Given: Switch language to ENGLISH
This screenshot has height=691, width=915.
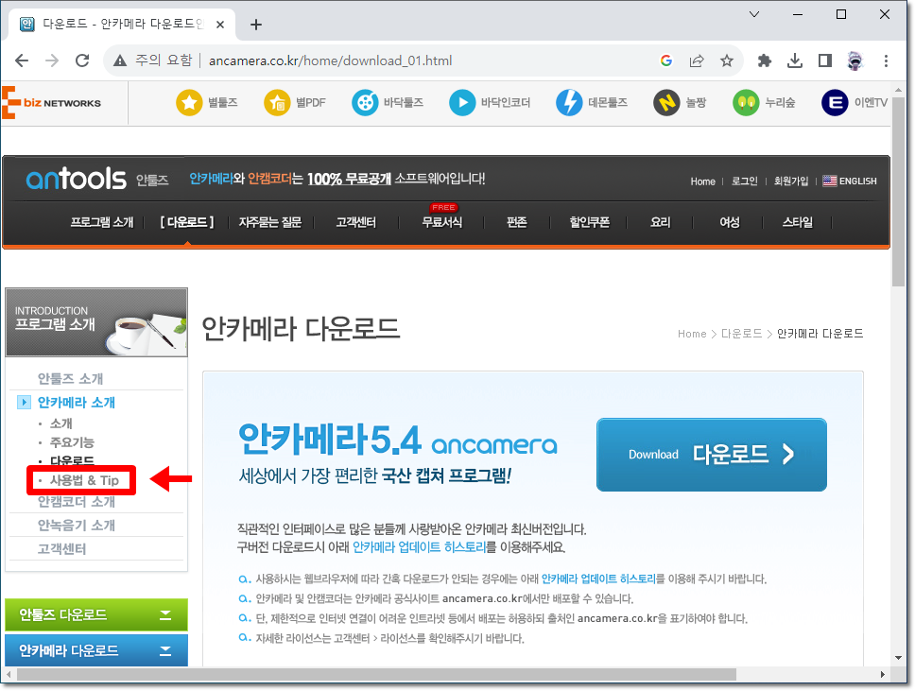Looking at the screenshot, I should pos(850,181).
